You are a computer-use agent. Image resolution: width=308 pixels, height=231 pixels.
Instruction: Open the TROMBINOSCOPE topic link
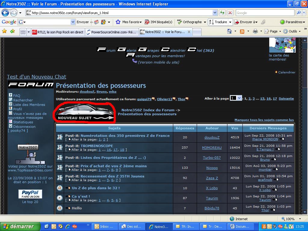click(x=97, y=146)
